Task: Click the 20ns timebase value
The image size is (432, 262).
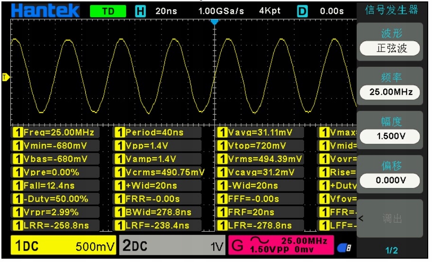Action: 166,11
